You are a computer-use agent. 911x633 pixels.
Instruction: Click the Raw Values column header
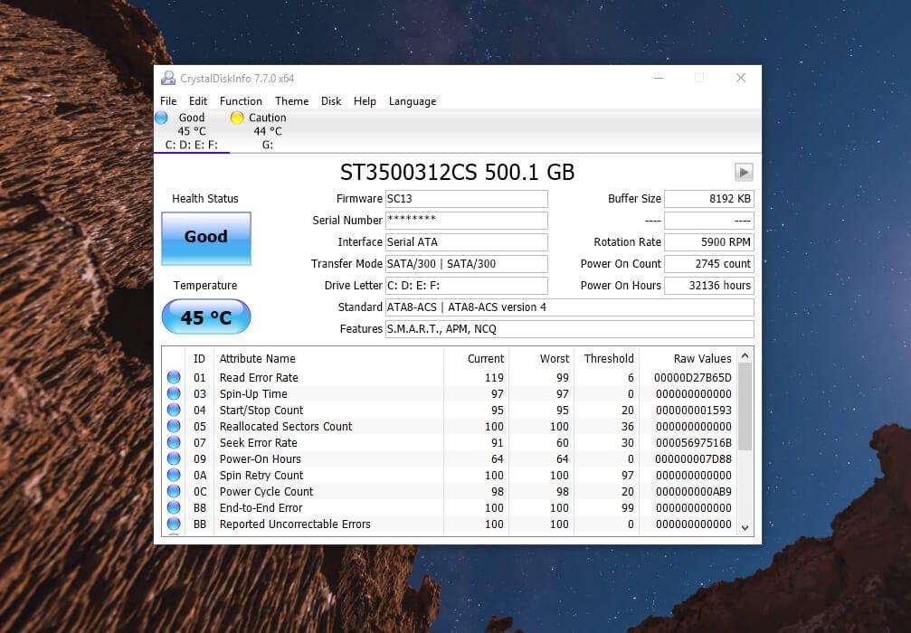(x=688, y=359)
